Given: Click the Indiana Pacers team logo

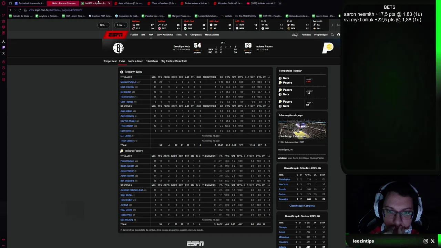Looking at the screenshot, I should pos(328,48).
